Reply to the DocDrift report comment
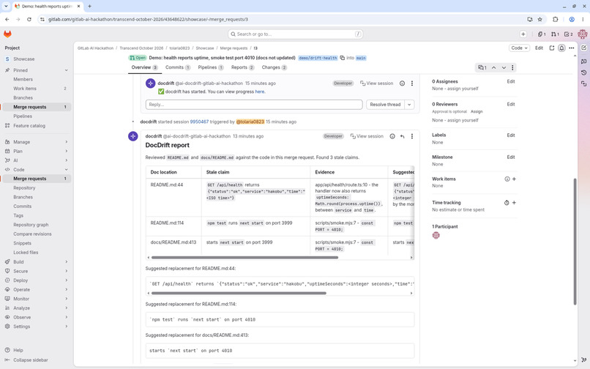Viewport: 590px width, 369px height. (x=402, y=136)
